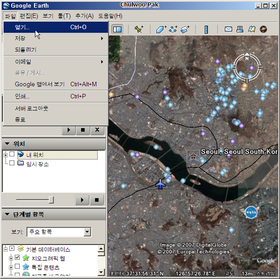Click the folder icon beside 임시 장소
This screenshot has width=280, height=279.
(x=21, y=163)
